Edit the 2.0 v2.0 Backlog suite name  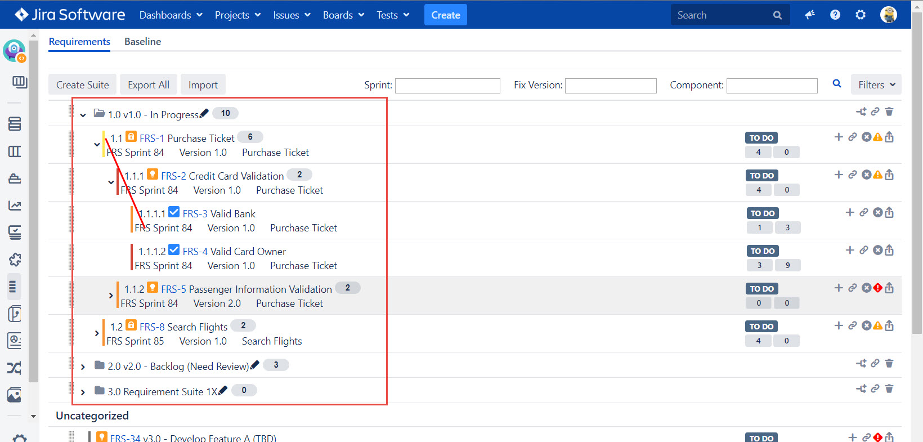(x=255, y=365)
